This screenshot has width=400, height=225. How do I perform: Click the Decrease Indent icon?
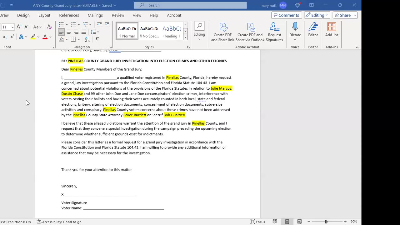tap(99, 24)
